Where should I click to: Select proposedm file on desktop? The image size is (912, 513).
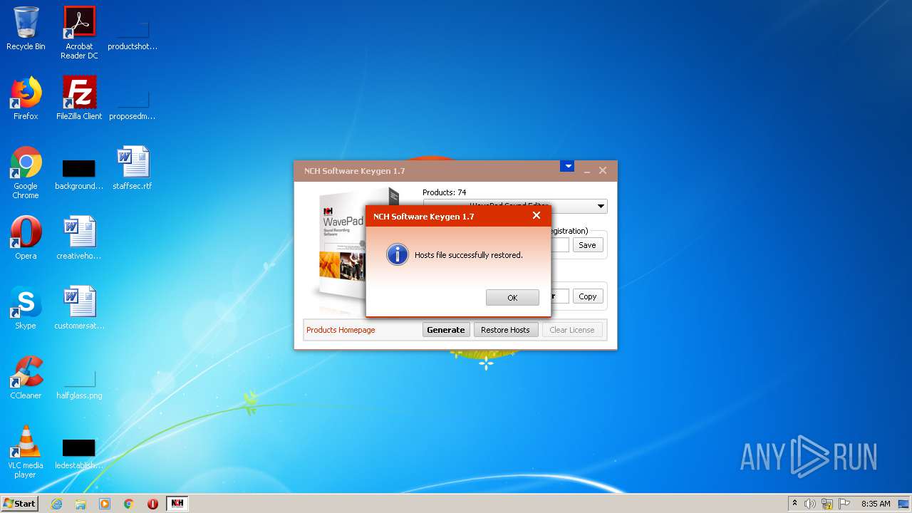pos(133,103)
